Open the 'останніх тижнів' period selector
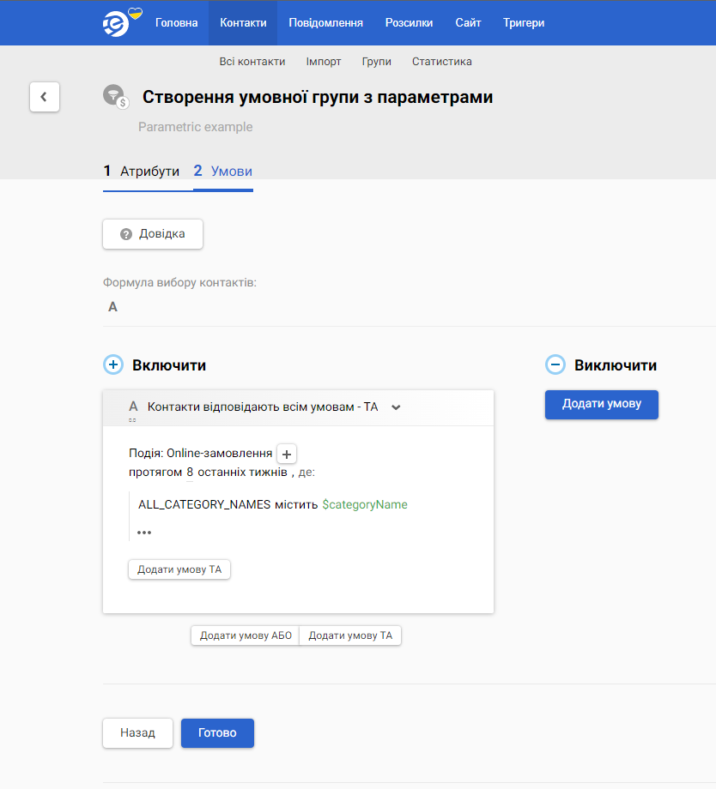Screen dimensions: 716x789 pyautogui.click(x=242, y=472)
